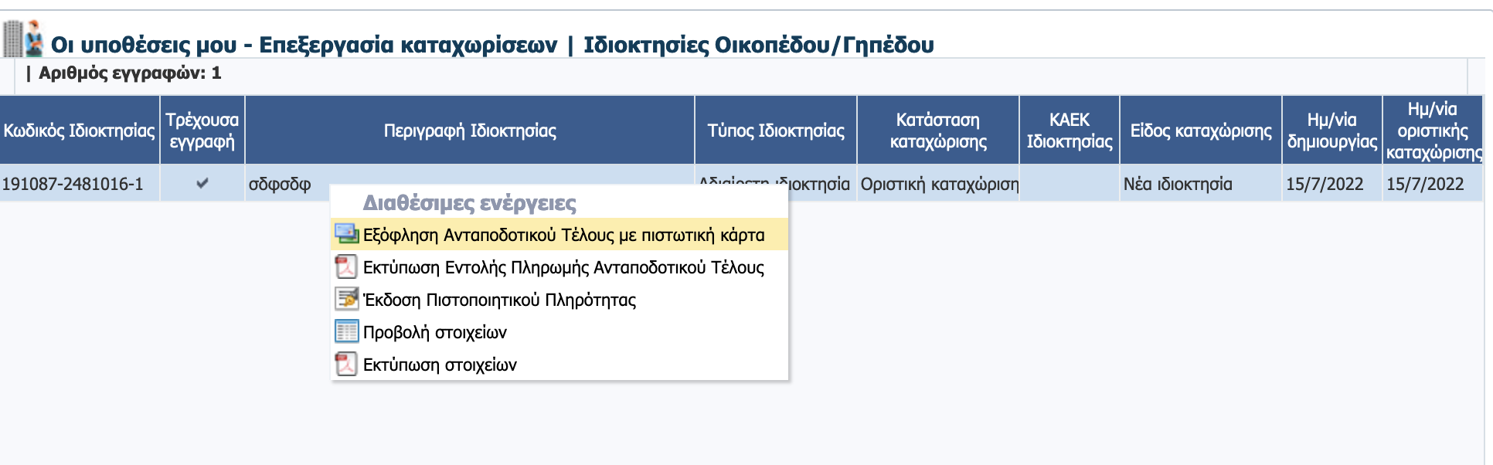Click the certificate issuance icon
The image size is (1493, 465).
point(346,299)
